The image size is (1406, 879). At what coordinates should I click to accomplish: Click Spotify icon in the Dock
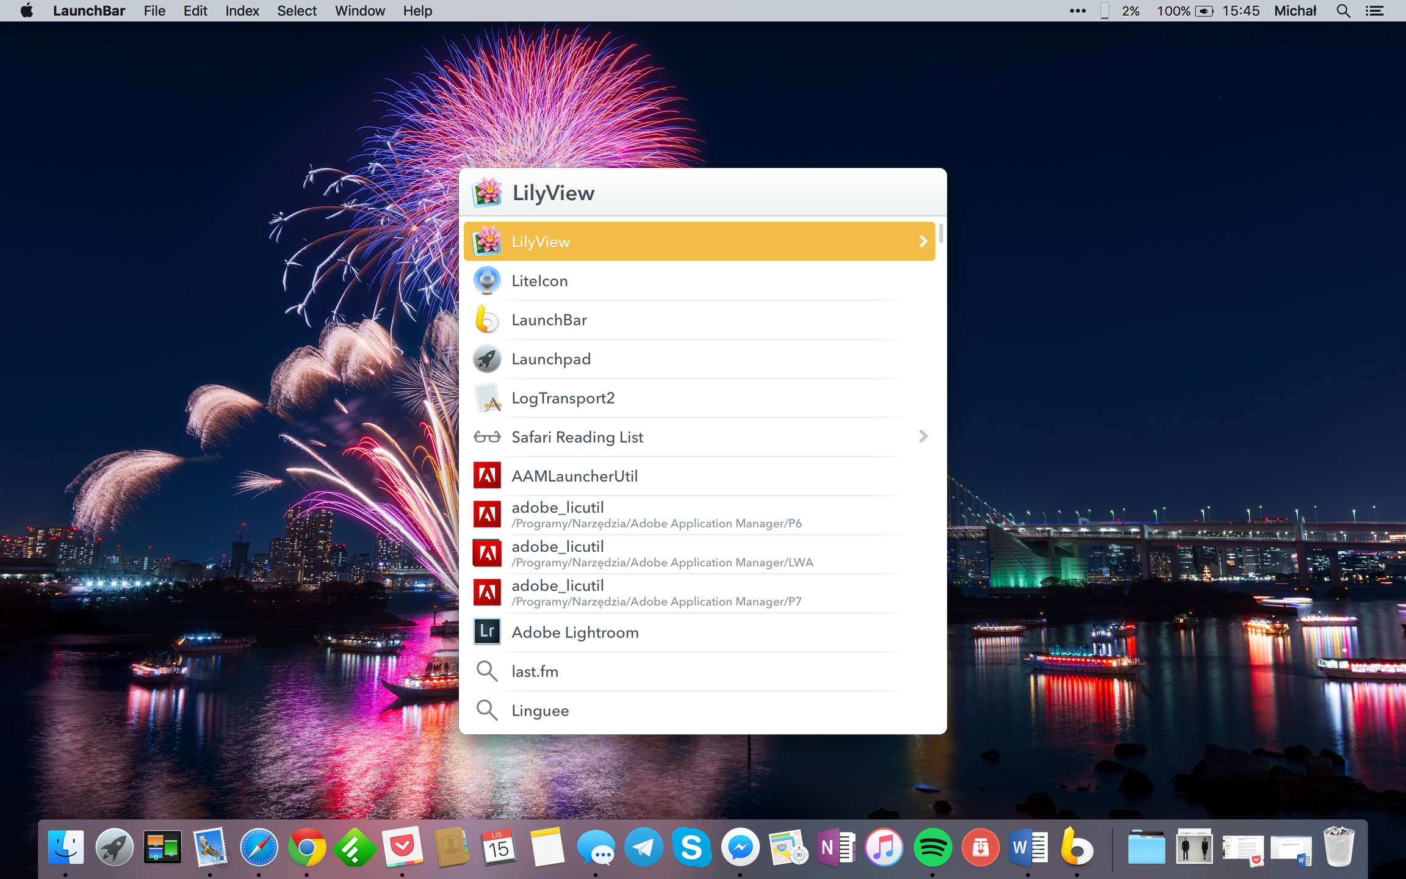[x=932, y=848]
